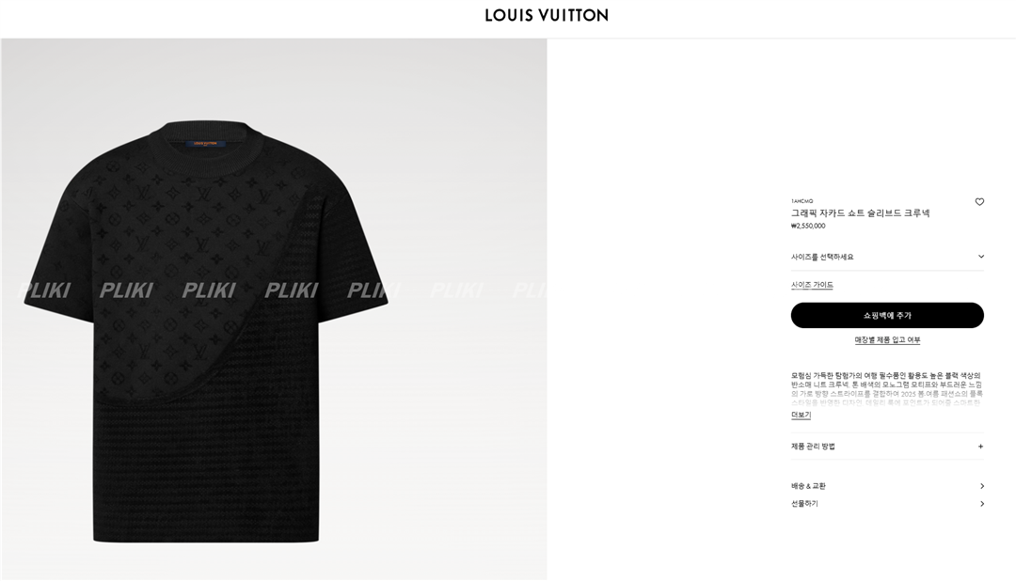Click the product title 그래픽 자카드 쇼트 슬리브드 크루넥

click(x=860, y=213)
